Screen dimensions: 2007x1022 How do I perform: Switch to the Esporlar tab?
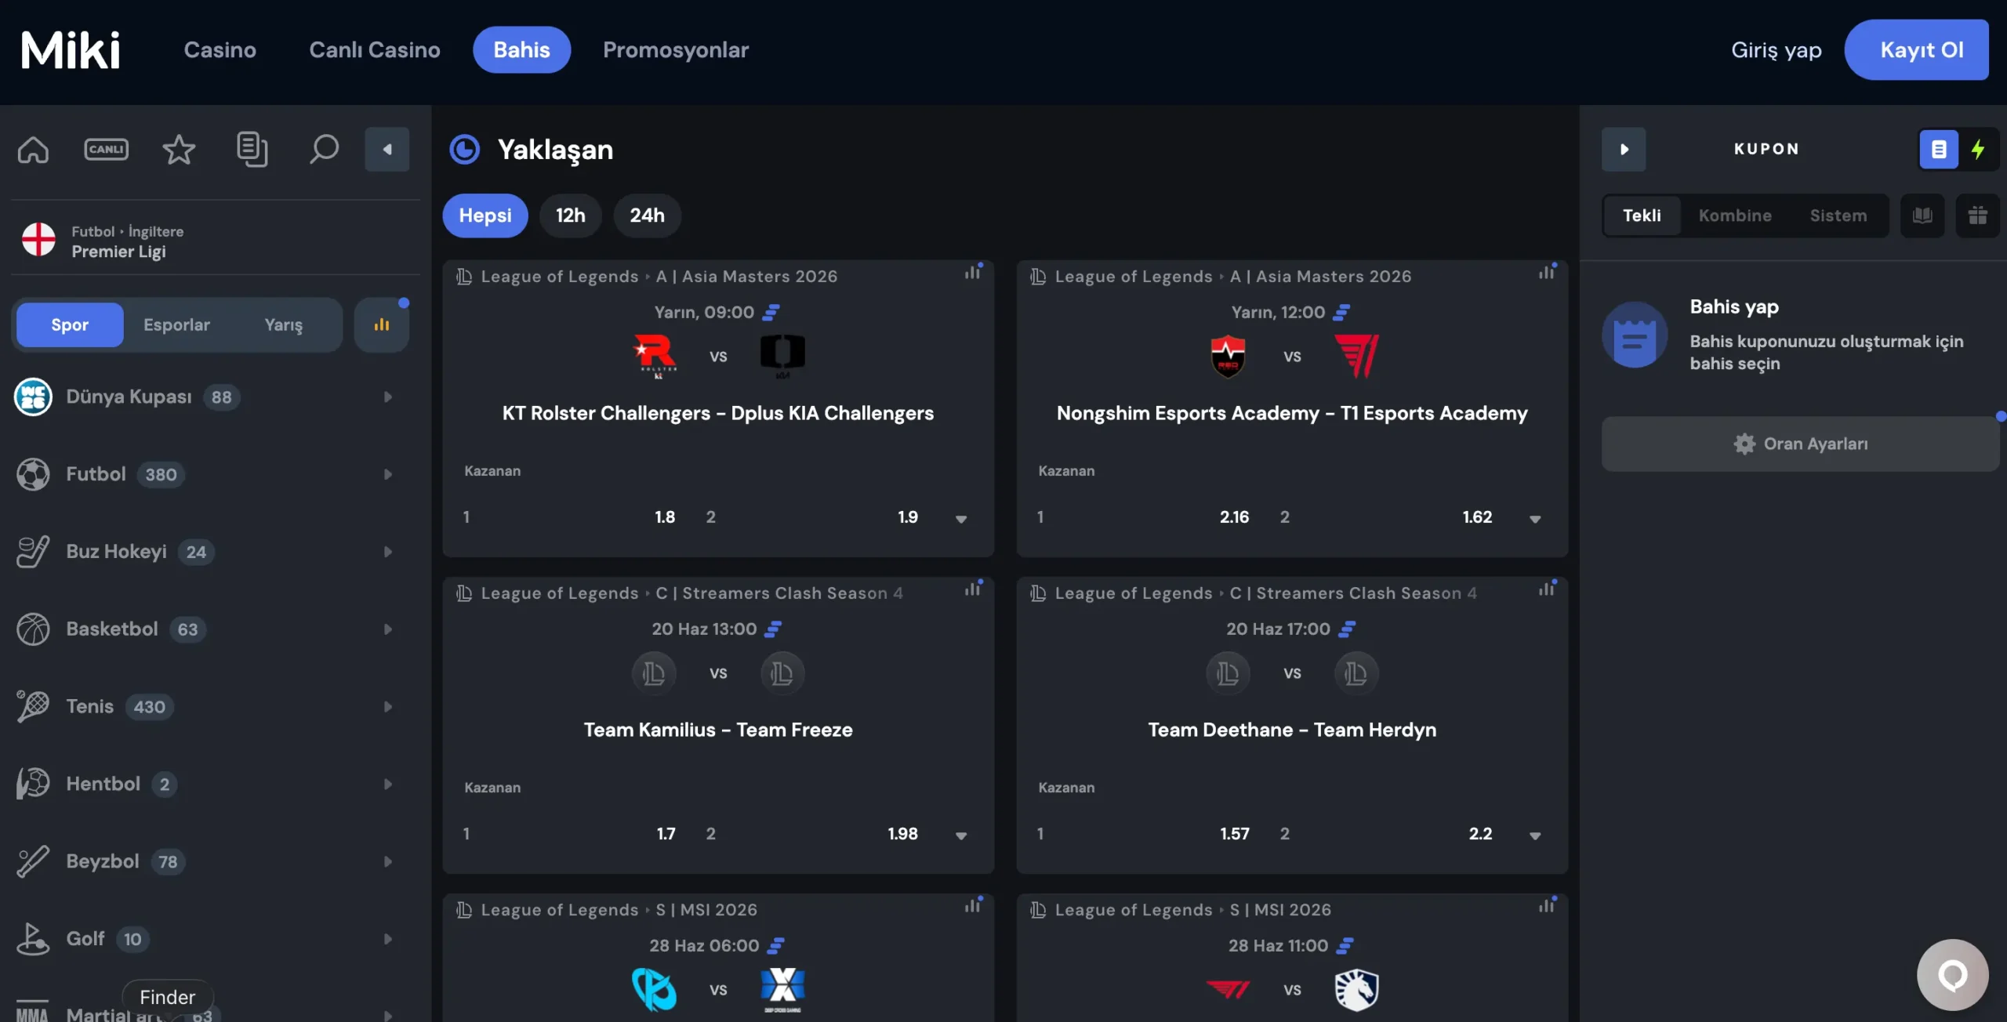(176, 324)
